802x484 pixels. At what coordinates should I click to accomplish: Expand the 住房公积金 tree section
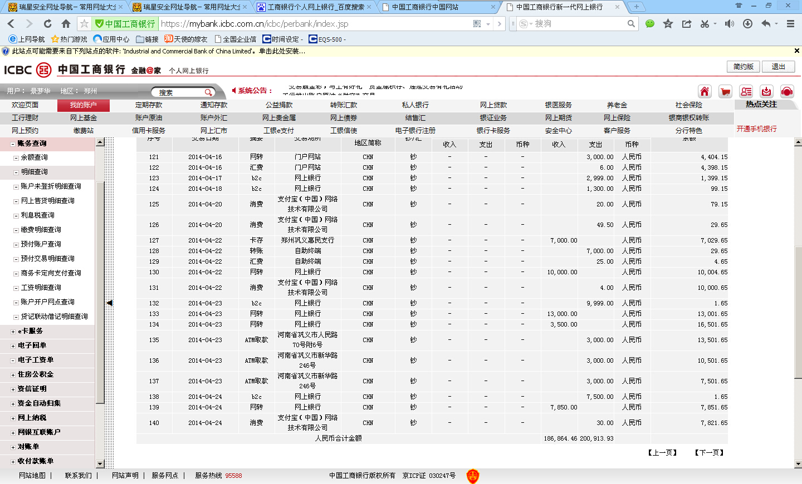click(x=13, y=375)
